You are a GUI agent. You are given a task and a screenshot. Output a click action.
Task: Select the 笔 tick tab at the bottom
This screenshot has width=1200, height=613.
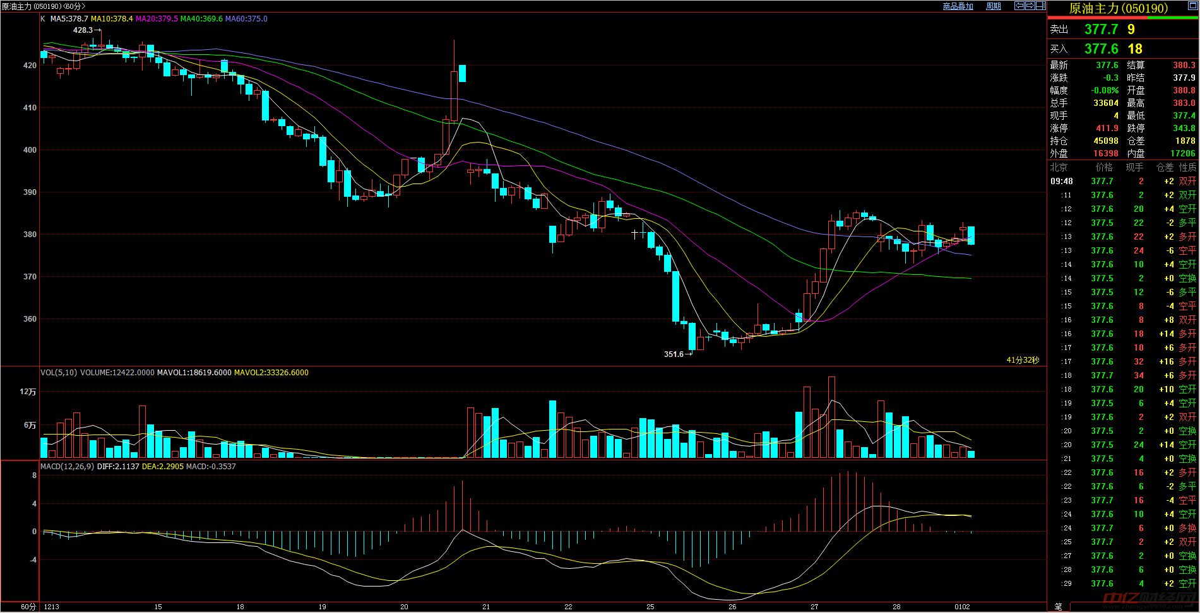click(x=1058, y=607)
